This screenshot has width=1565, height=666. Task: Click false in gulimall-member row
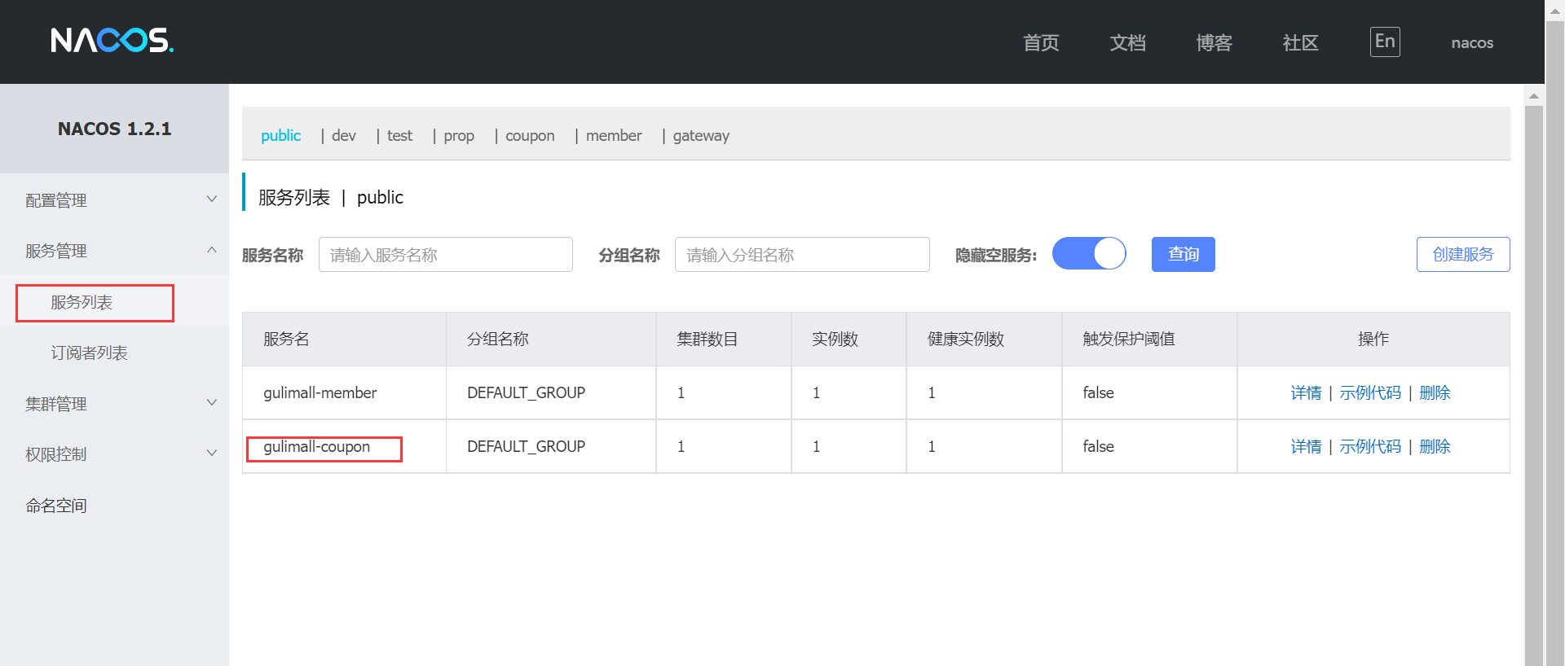pos(1098,392)
